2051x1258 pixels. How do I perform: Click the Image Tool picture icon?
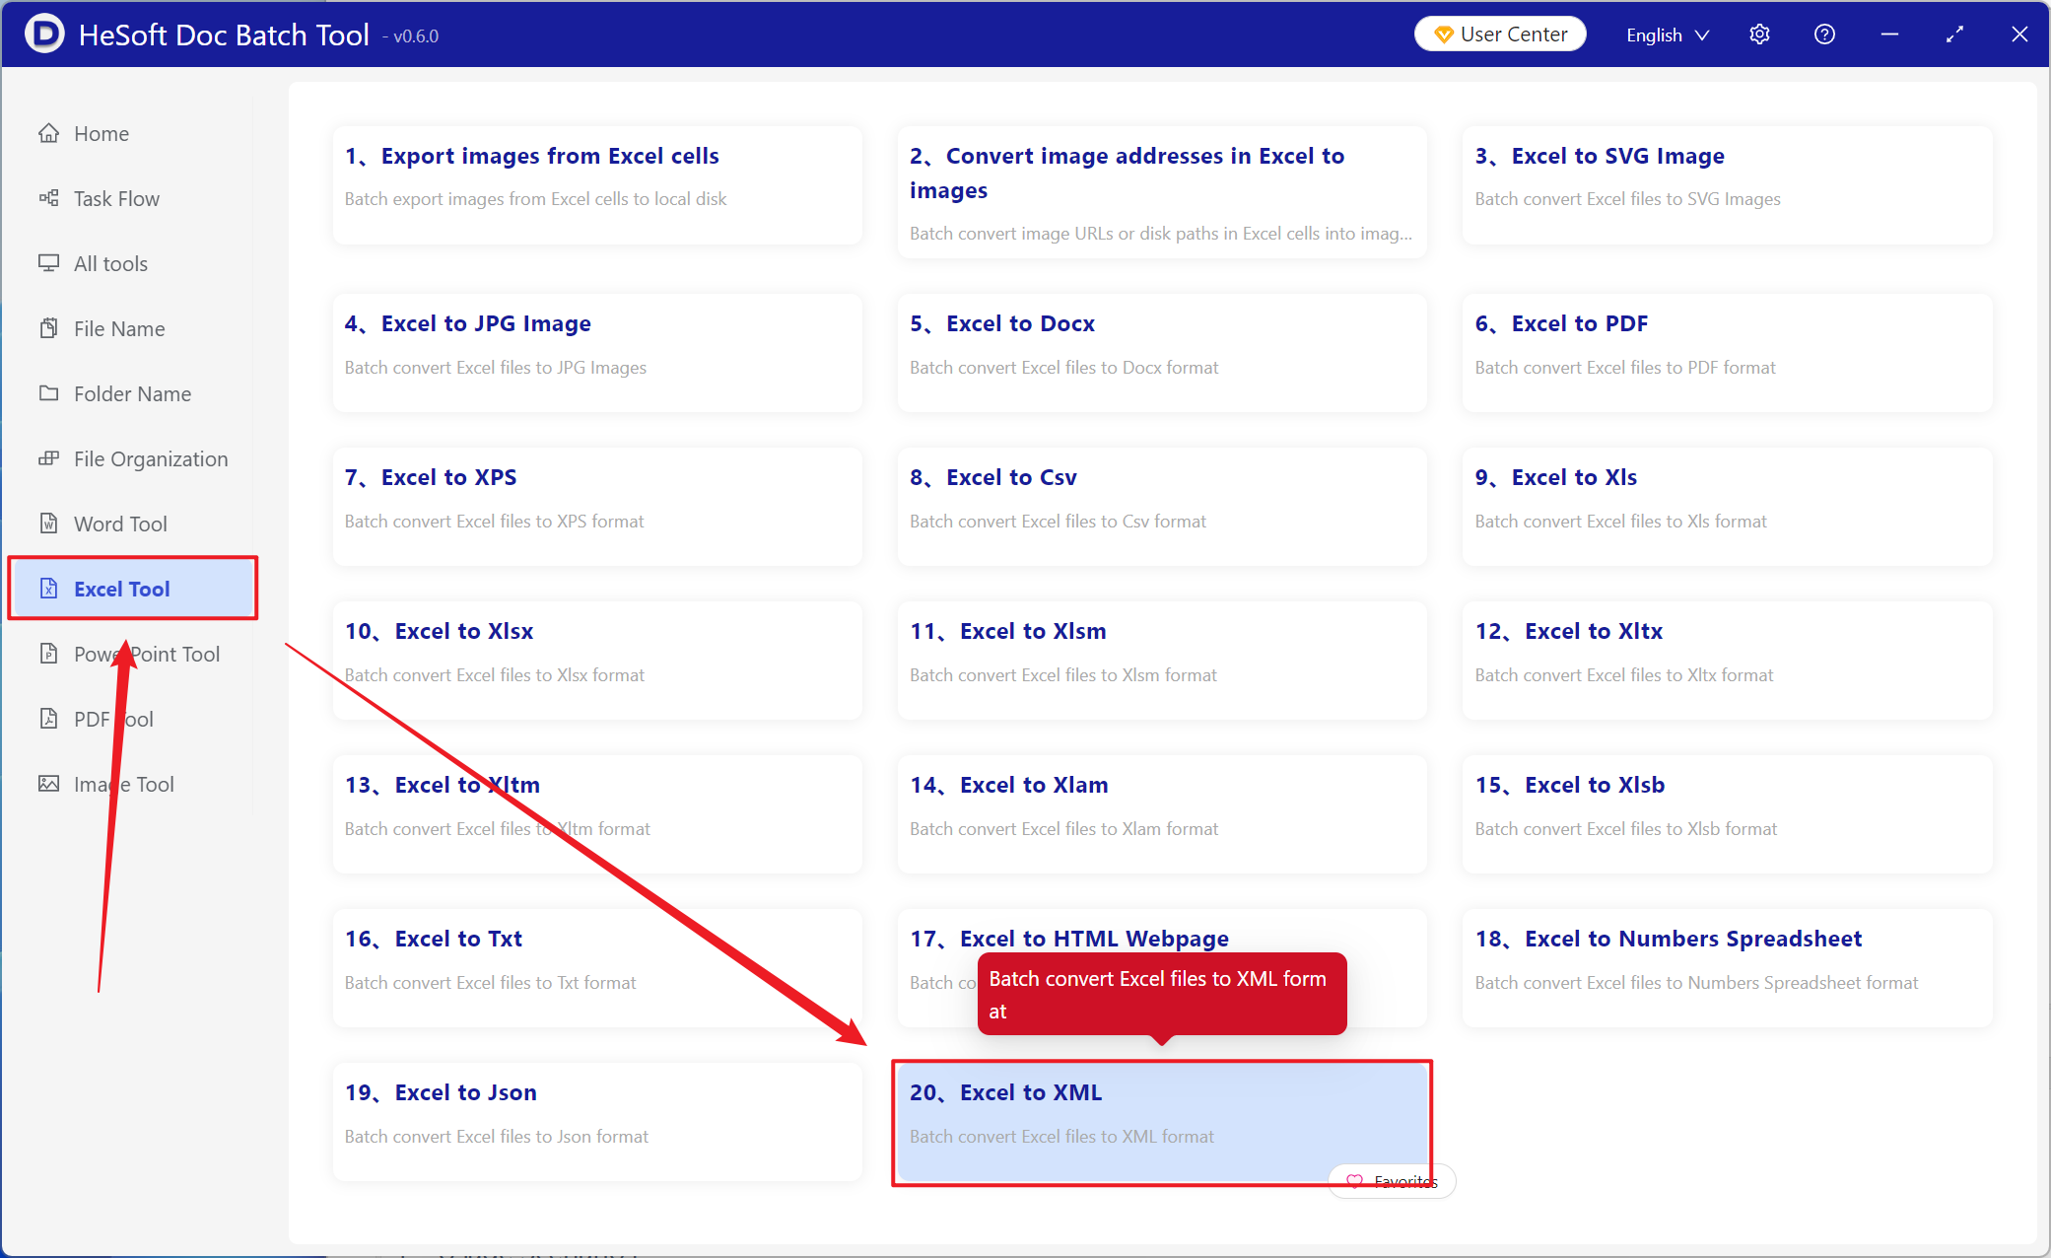point(48,784)
